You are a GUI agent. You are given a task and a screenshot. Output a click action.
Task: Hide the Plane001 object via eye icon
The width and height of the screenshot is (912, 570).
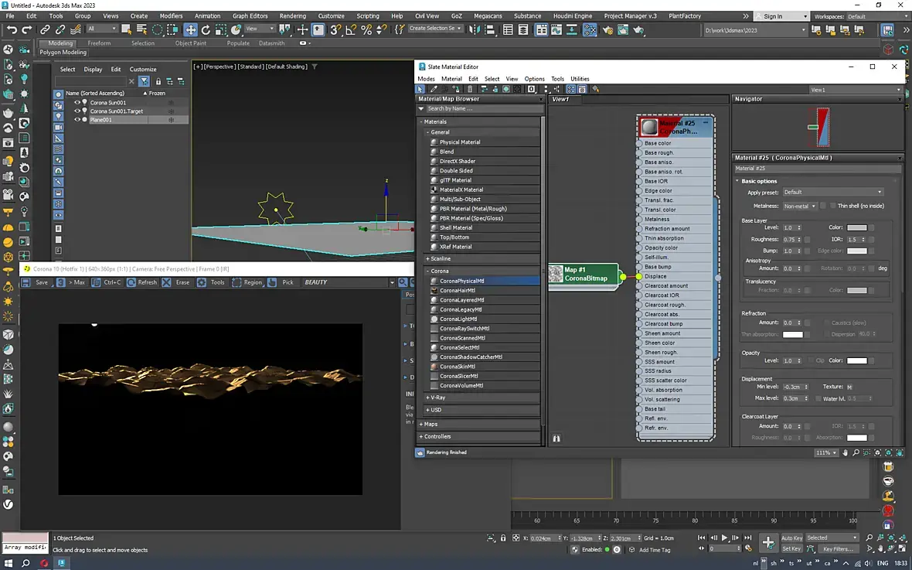click(x=77, y=120)
